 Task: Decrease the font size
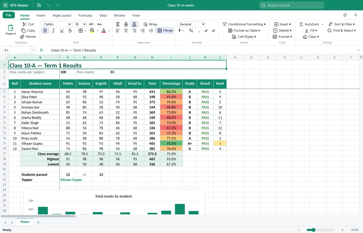click(100, 24)
